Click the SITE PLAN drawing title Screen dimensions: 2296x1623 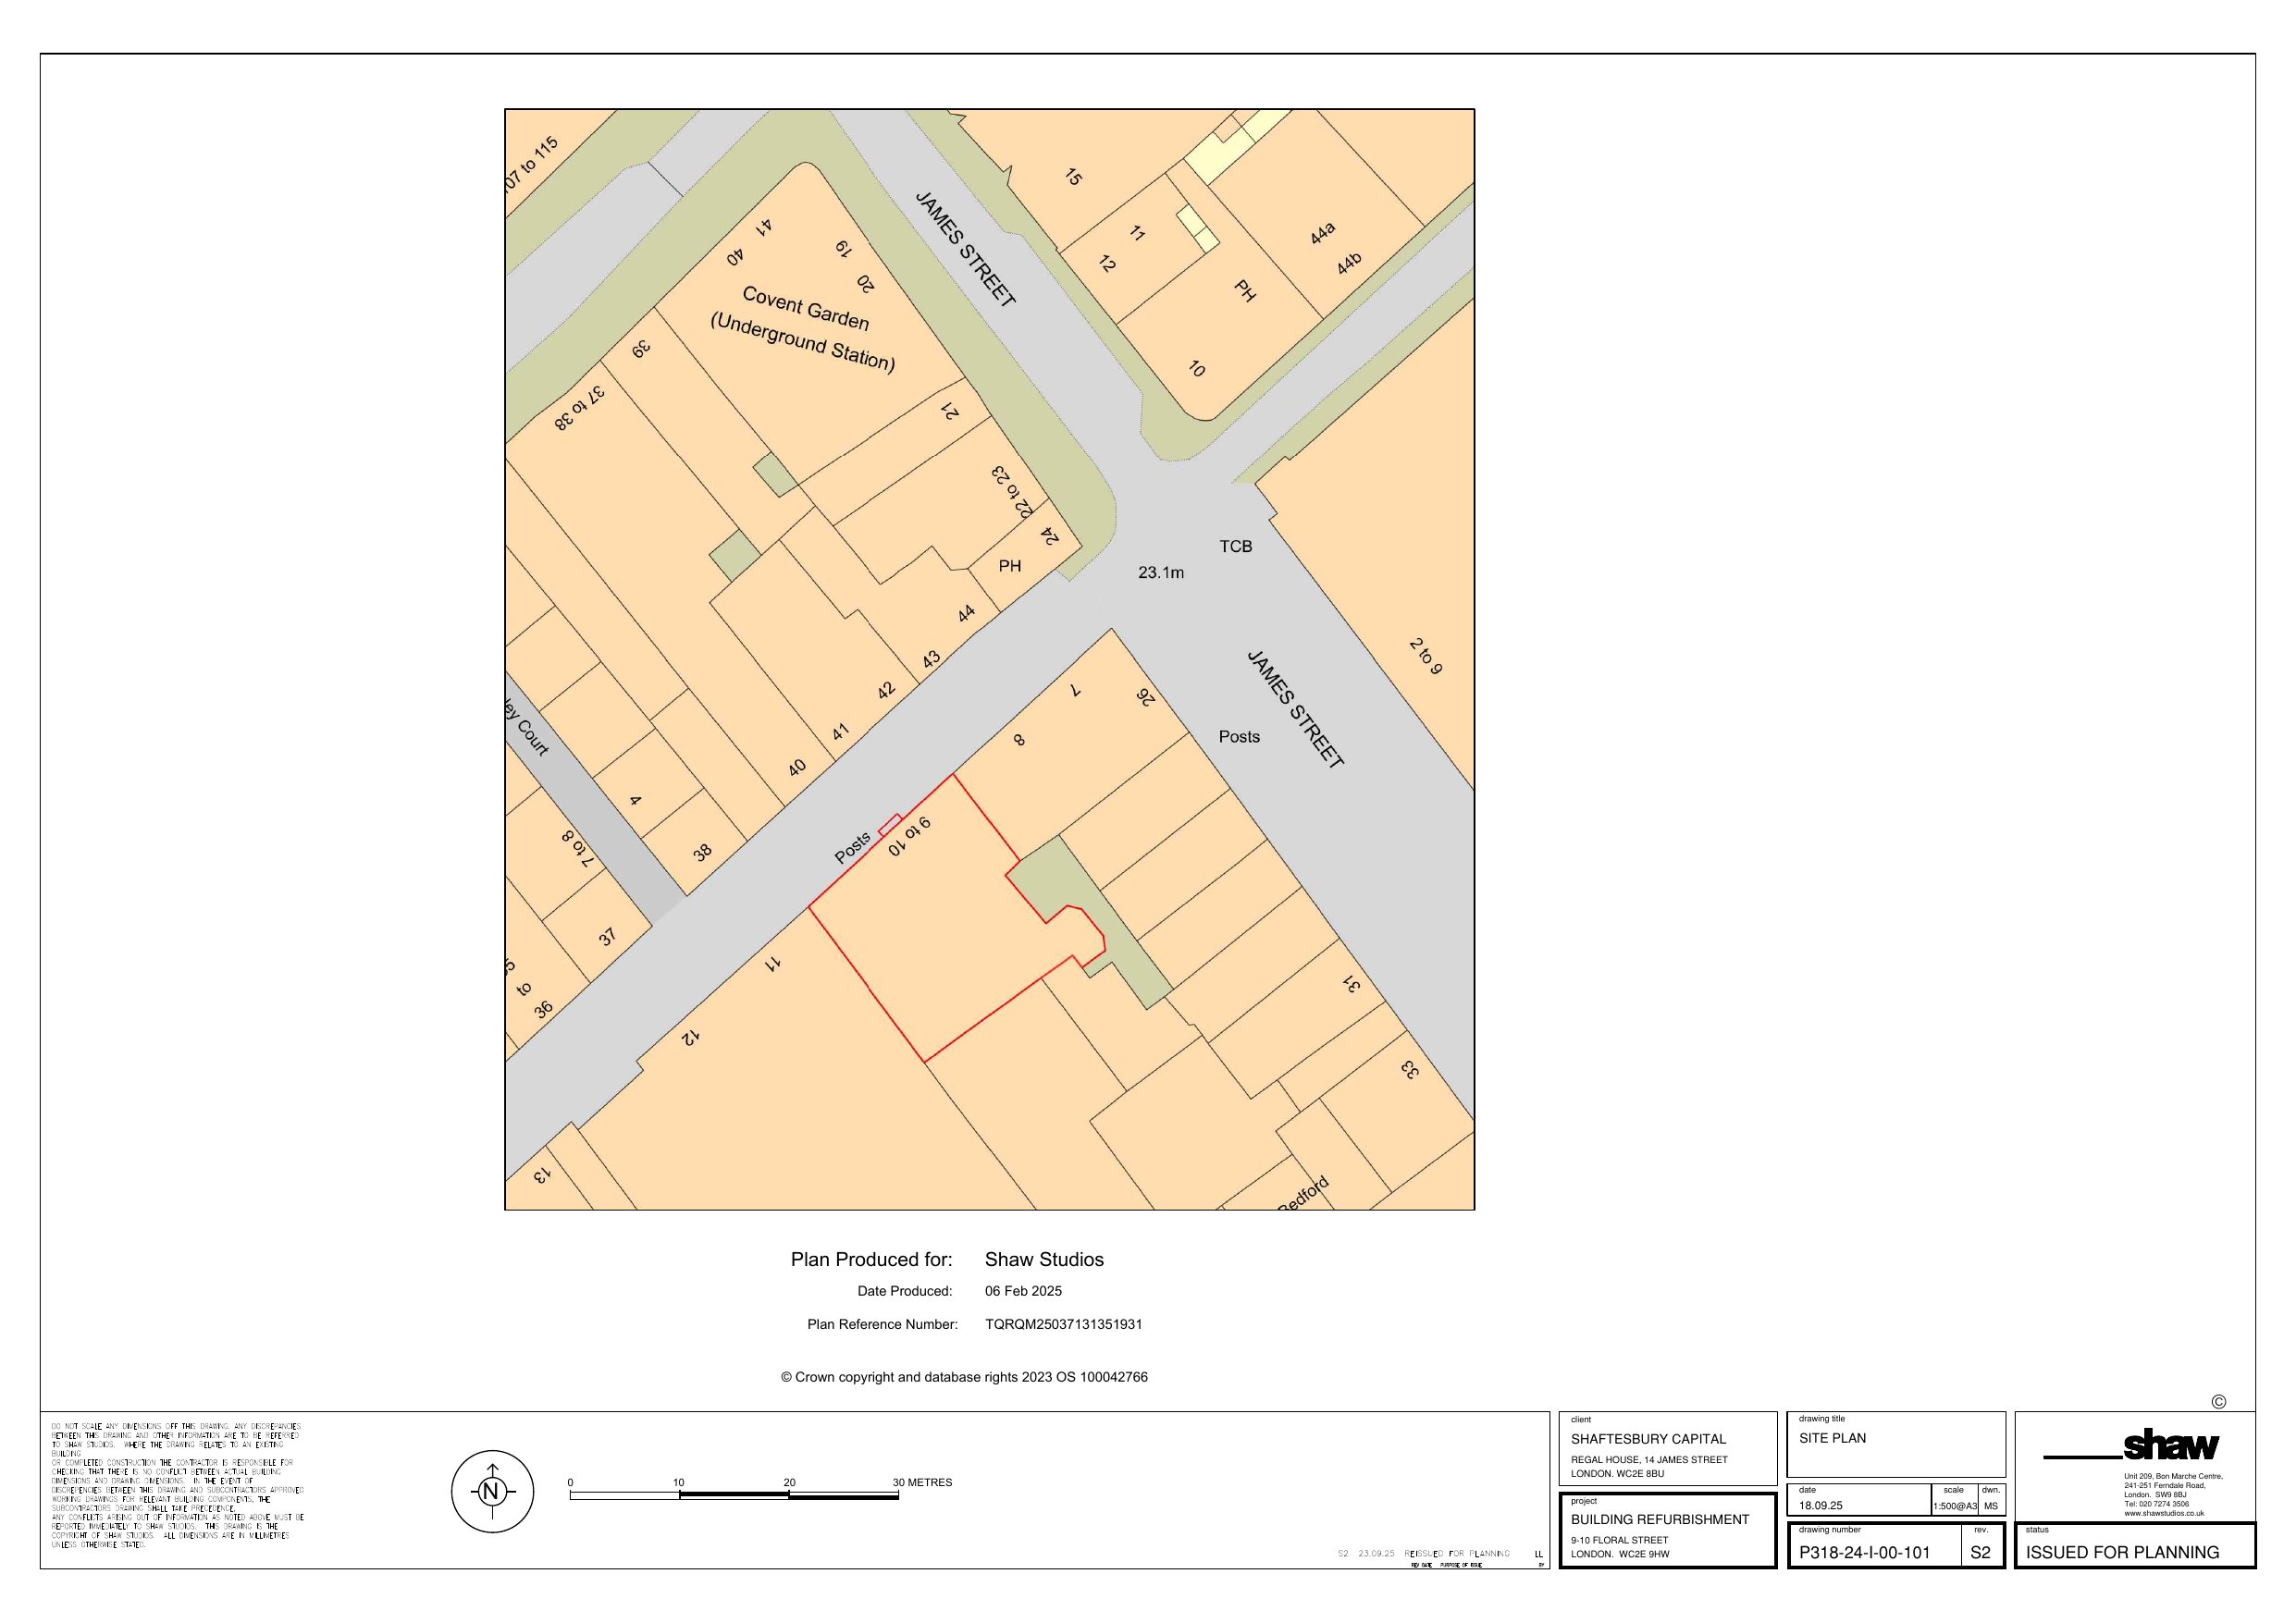tap(1832, 1438)
